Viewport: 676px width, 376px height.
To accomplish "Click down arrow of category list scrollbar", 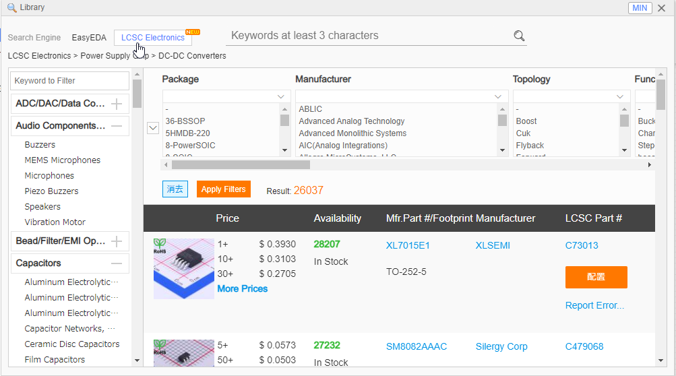I will (x=137, y=361).
